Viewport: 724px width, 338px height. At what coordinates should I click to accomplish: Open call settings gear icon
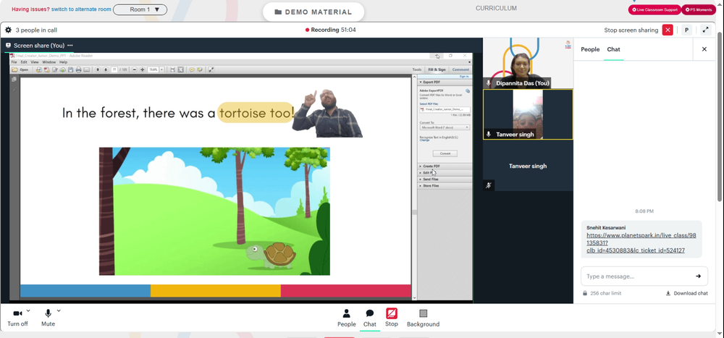[x=8, y=30]
